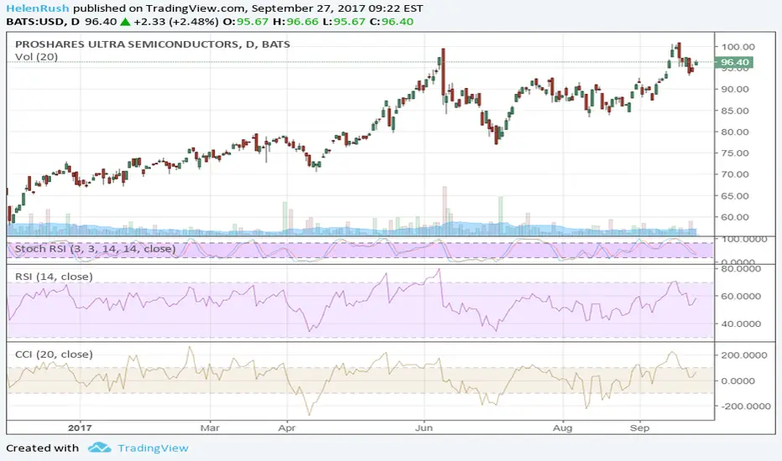
Task: Click the Sep label on time axis
Action: coord(640,427)
